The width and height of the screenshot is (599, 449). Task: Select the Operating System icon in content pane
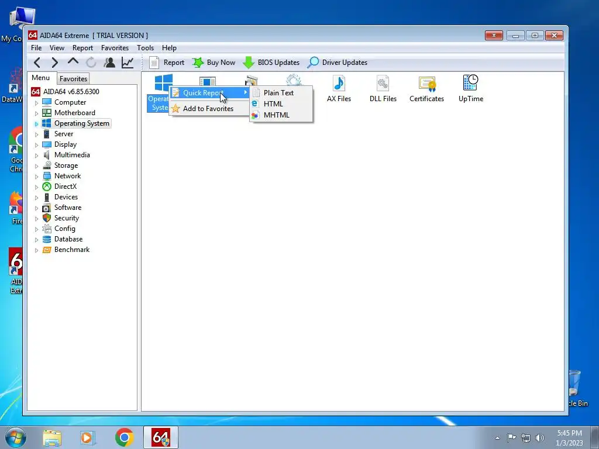[159, 93]
